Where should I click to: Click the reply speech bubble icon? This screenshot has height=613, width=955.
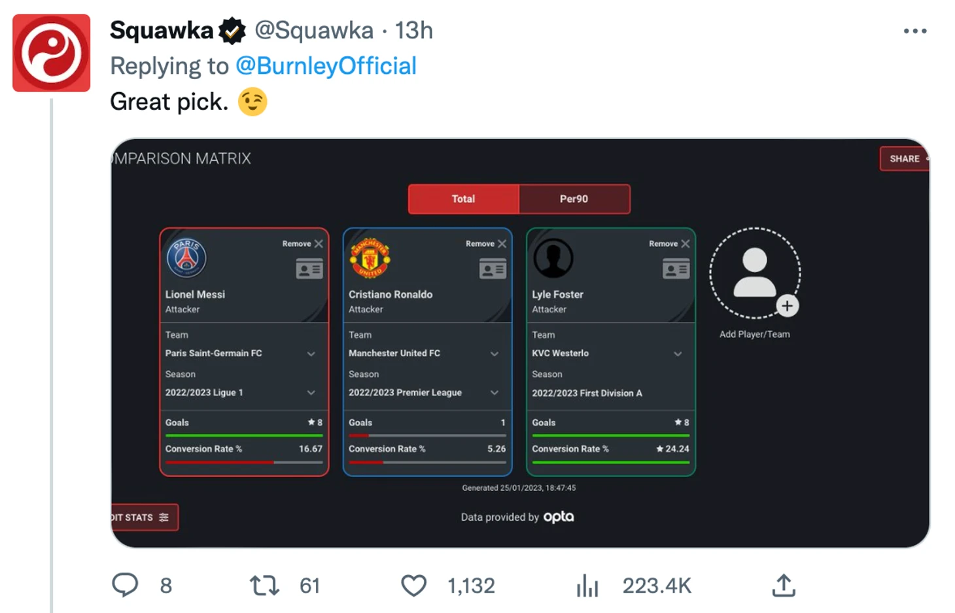tap(125, 585)
